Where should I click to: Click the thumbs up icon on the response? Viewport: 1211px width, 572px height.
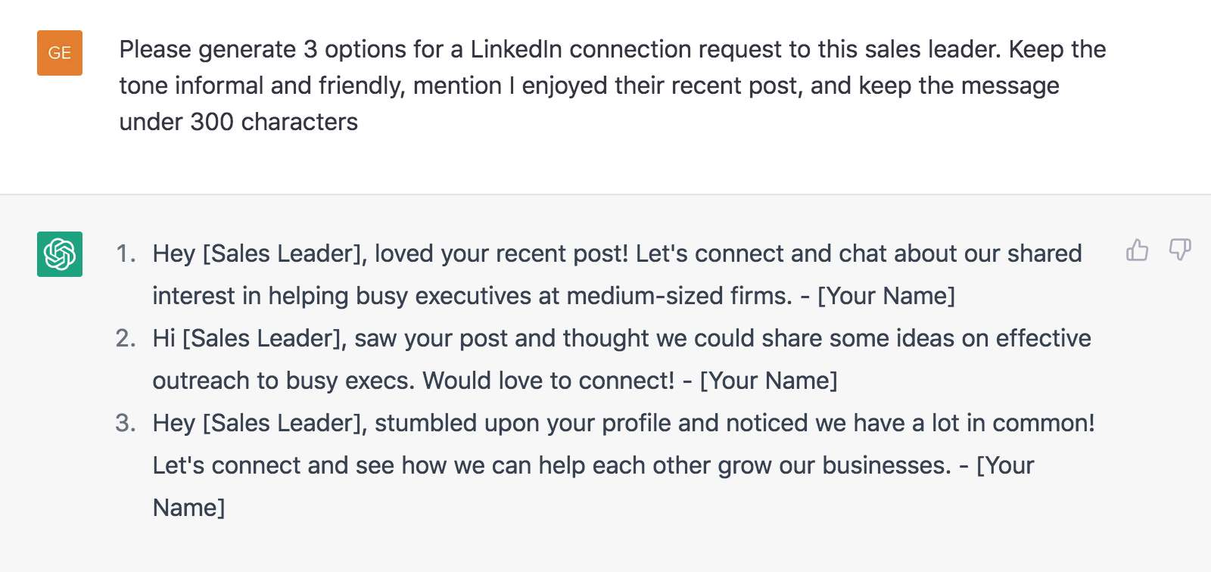click(1137, 250)
